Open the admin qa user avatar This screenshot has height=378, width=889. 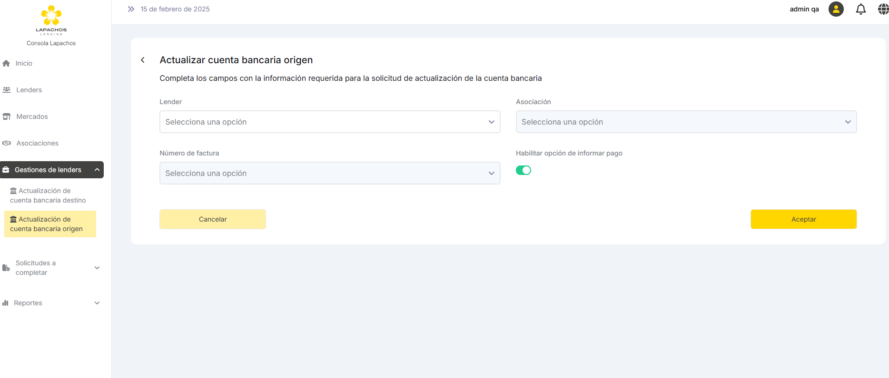(836, 9)
